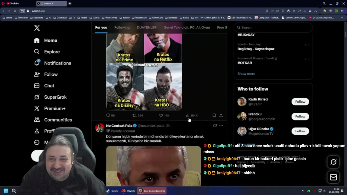Expand more options for #OTKAR trend
Viewport: 347px width, 195px height.
[x=307, y=59]
